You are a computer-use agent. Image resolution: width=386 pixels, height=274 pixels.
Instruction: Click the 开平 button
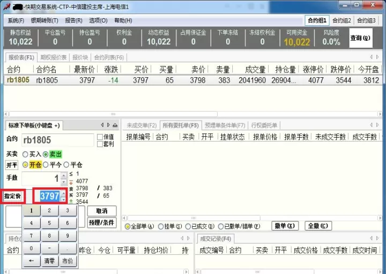(12, 165)
